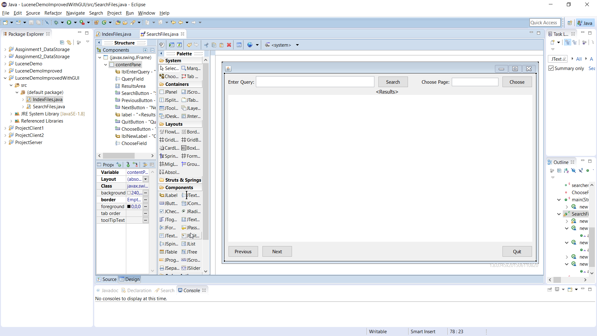Collapse all projects in Package Explorer
This screenshot has height=336, width=597.
point(62,43)
